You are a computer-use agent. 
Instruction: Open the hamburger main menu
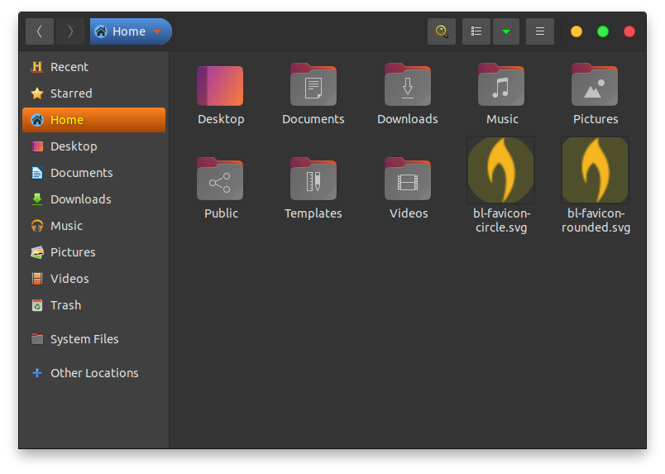click(x=540, y=31)
